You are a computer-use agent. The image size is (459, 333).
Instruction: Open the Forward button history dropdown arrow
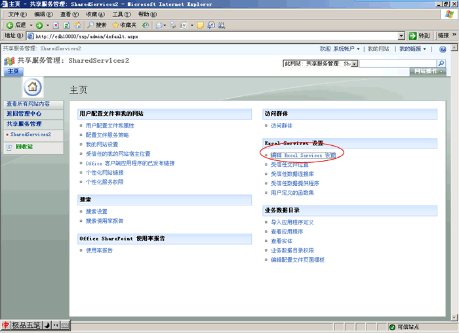48,26
